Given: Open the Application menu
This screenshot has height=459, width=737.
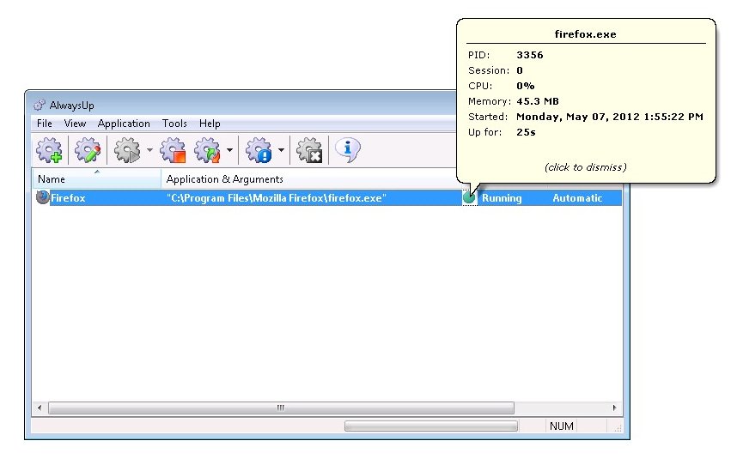Looking at the screenshot, I should 124,124.
